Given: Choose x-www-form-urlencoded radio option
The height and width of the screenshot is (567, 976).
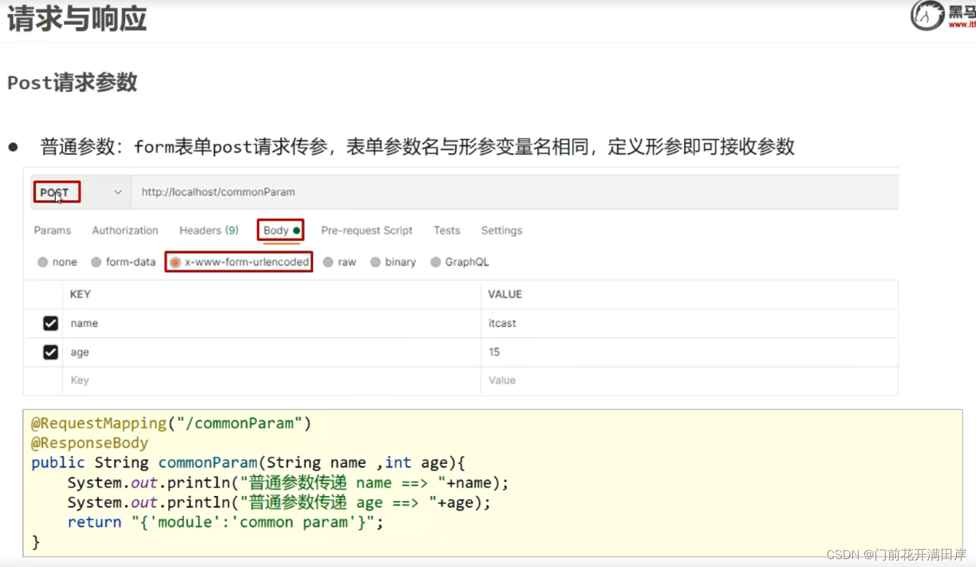Looking at the screenshot, I should point(175,262).
